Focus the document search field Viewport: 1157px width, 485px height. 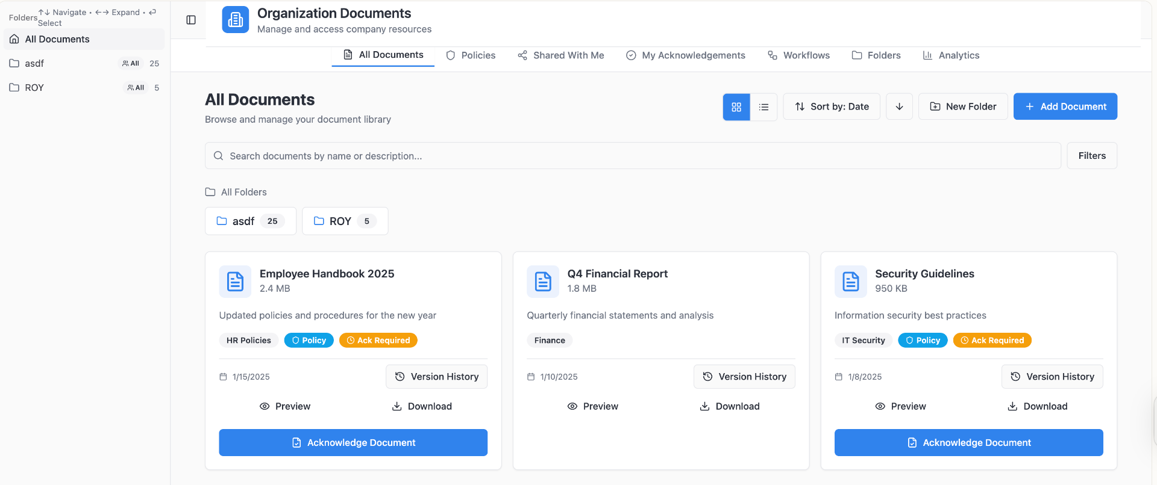pos(633,156)
